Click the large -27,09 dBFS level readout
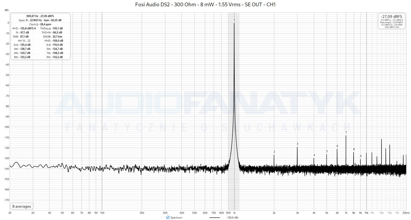Image resolution: width=411 pixels, height=220 pixels. pos(391,16)
